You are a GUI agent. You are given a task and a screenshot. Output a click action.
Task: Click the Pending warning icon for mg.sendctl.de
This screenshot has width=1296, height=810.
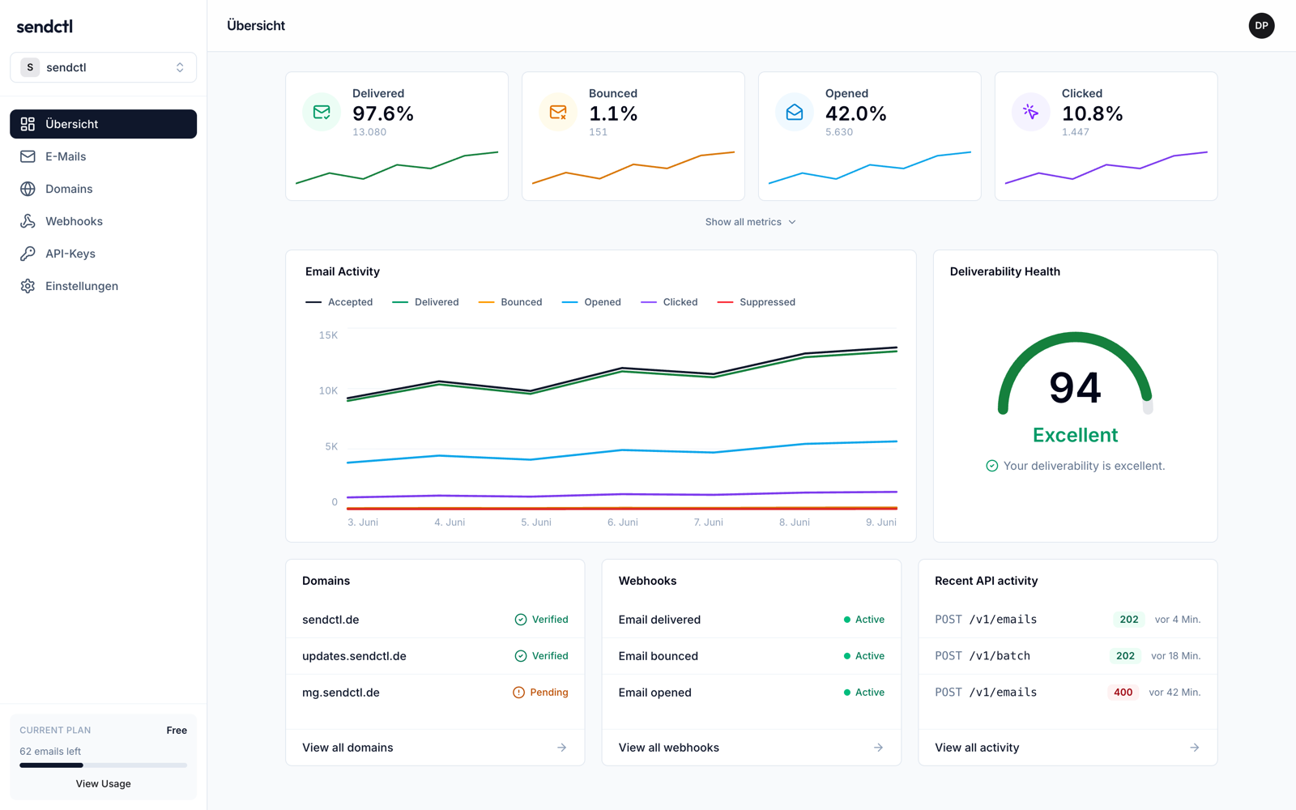(518, 693)
